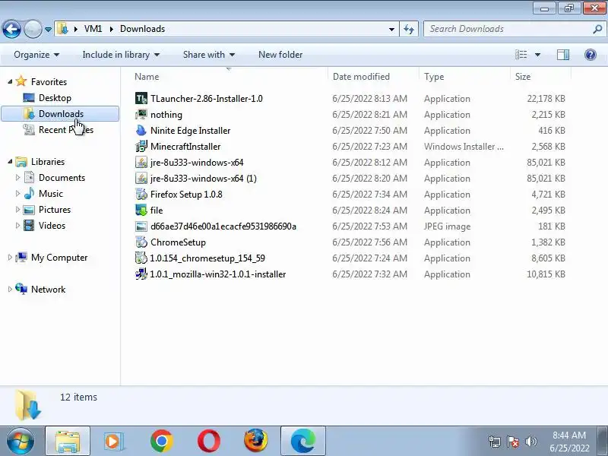Viewport: 608px width, 456px height.
Task: Select 1.0.154_chromesetup_154_59 file
Action: click(x=207, y=258)
